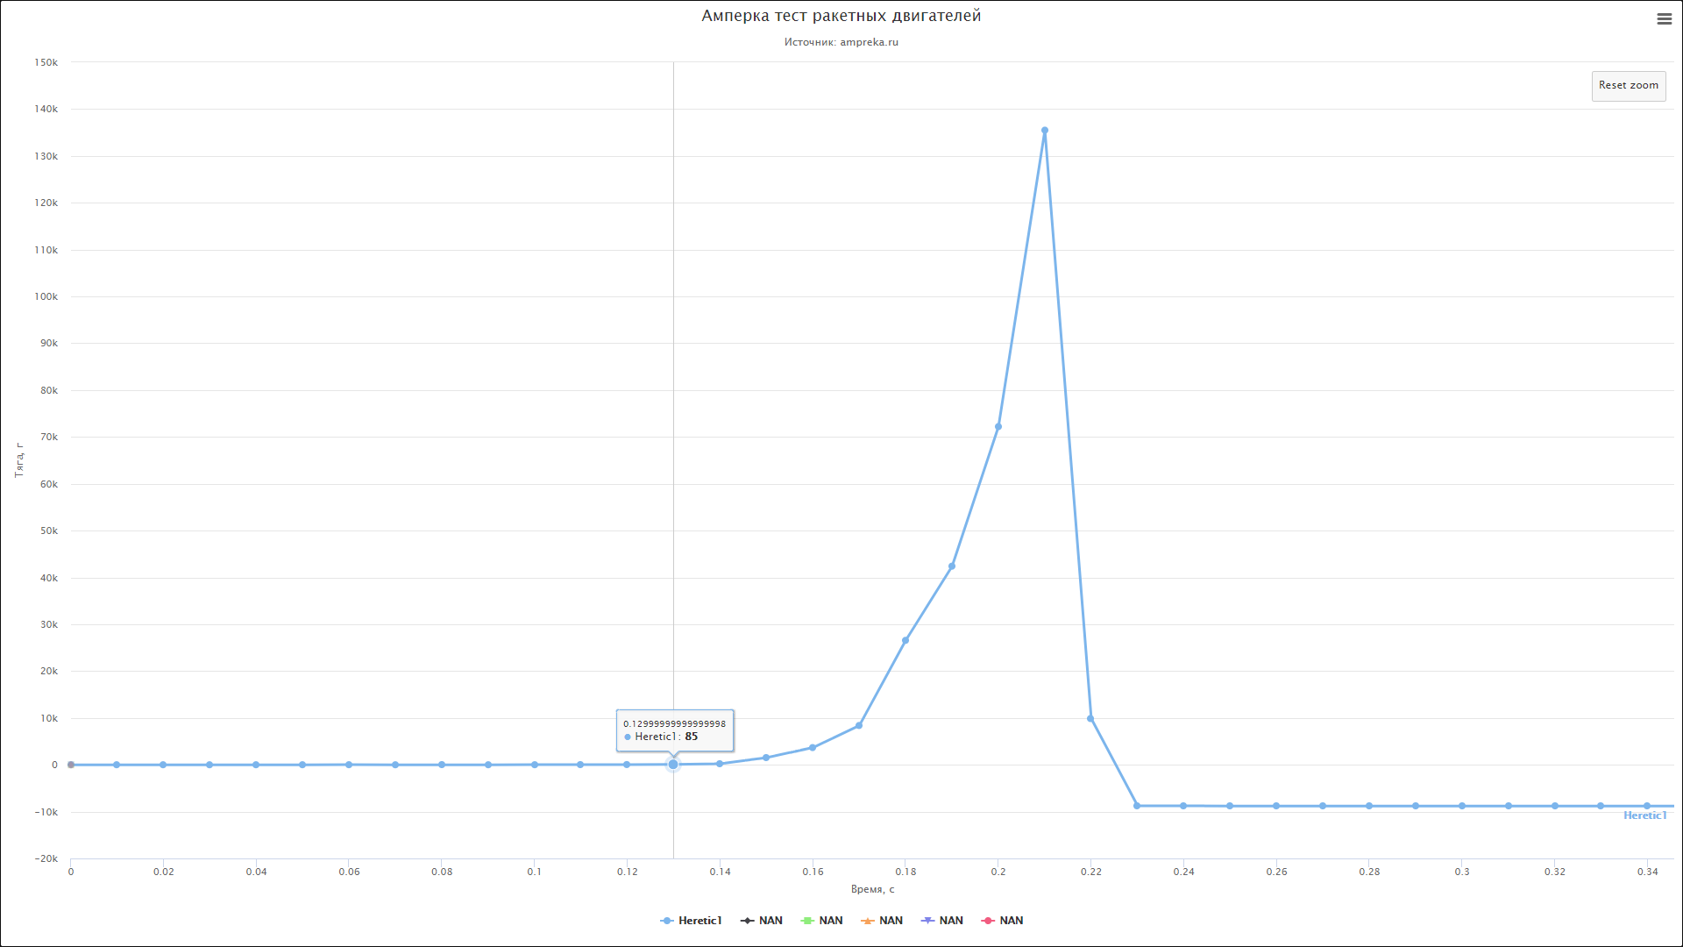The width and height of the screenshot is (1683, 947).
Task: Click the pink circle NAN legend marker
Action: (988, 920)
